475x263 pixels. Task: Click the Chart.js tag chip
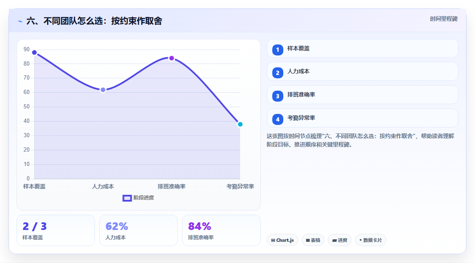click(x=282, y=240)
